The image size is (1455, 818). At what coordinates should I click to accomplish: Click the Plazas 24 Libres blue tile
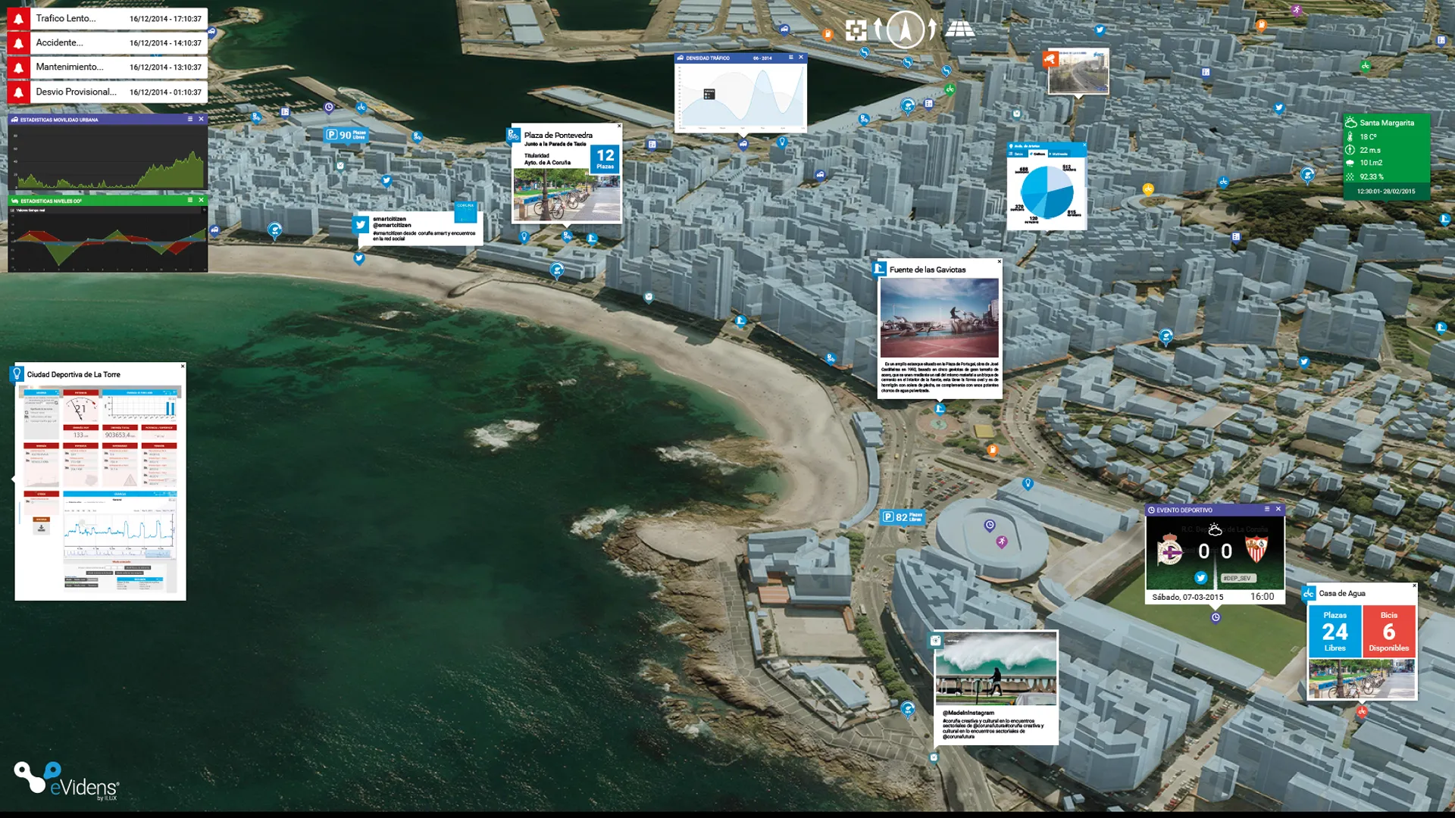pos(1334,631)
